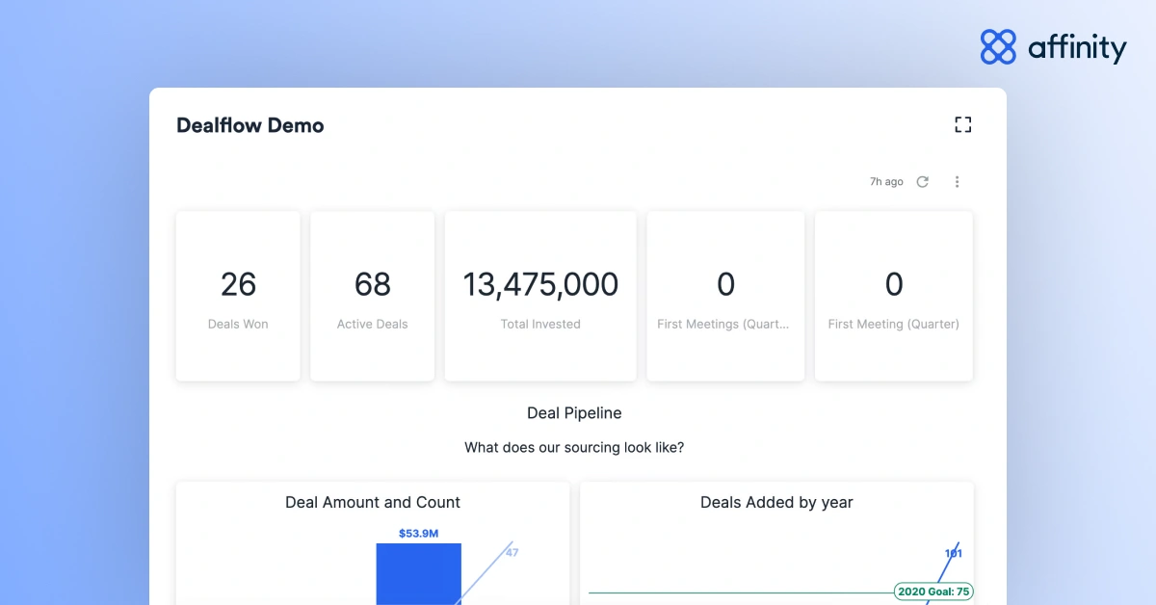Open the Active Deals card showing 68

(372, 297)
